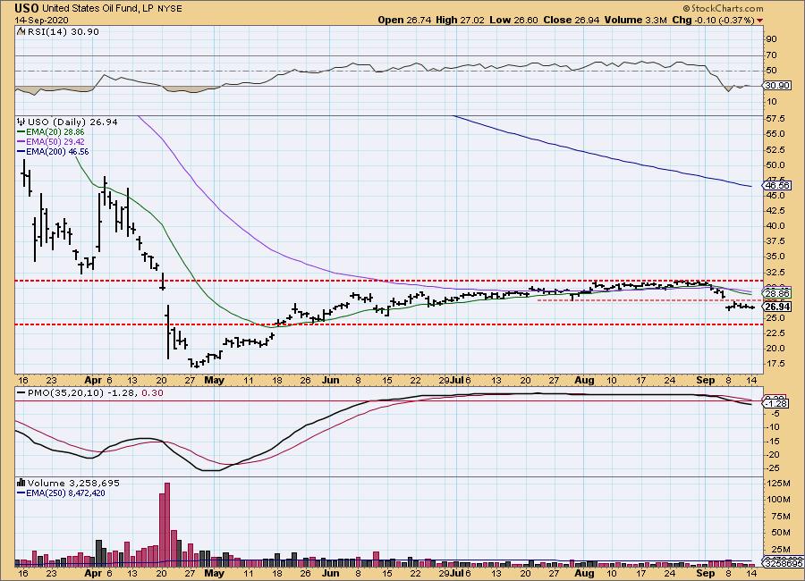
Task: Click the Volume 3.3M header value
Action: [x=636, y=20]
